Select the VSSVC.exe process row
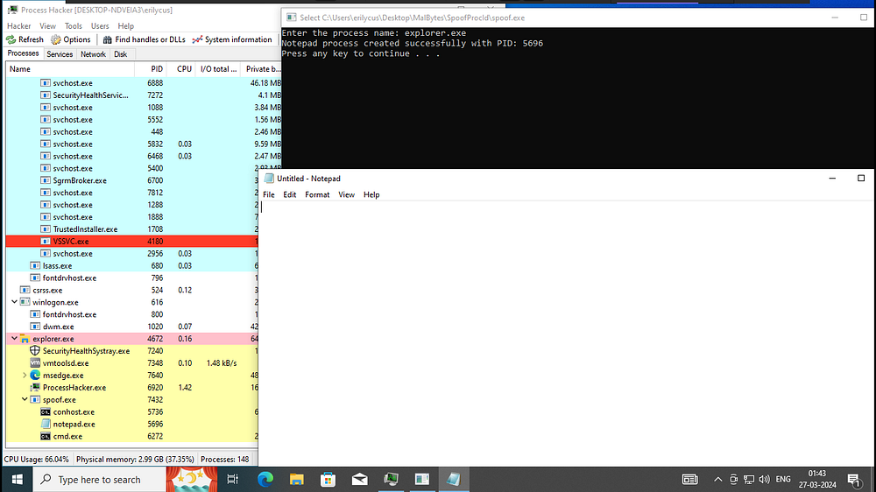Viewport: 876px width, 492px height. point(132,242)
